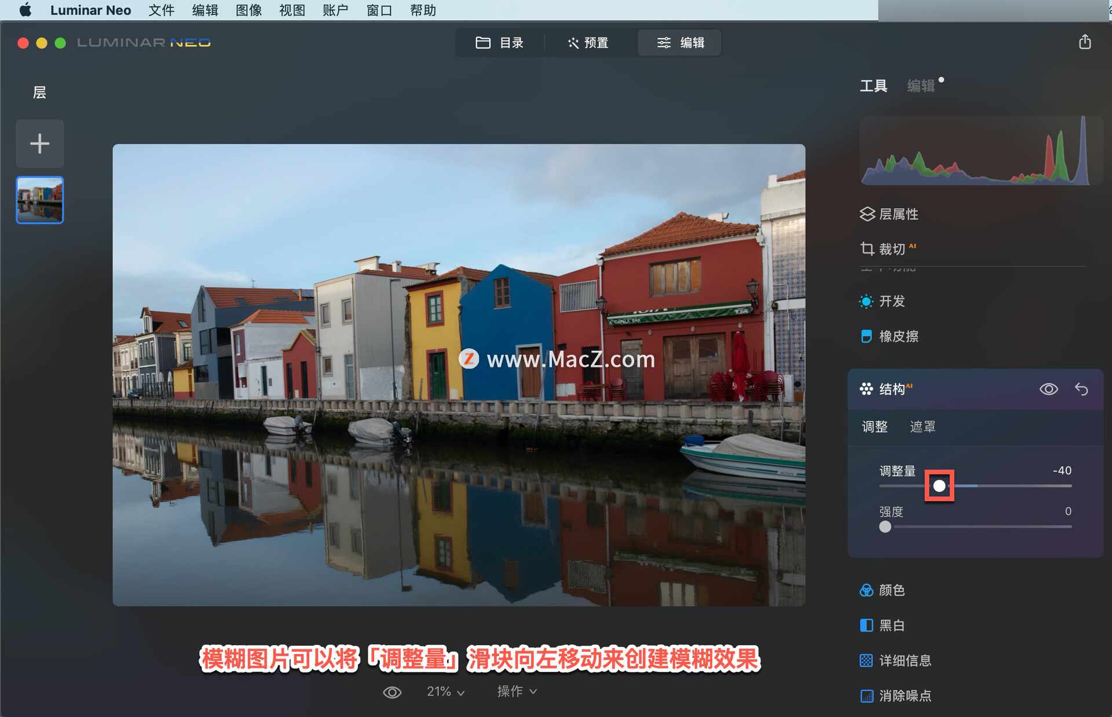The image size is (1112, 717).
Task: Open the 图像 menu in the menu bar
Action: pyautogui.click(x=248, y=10)
